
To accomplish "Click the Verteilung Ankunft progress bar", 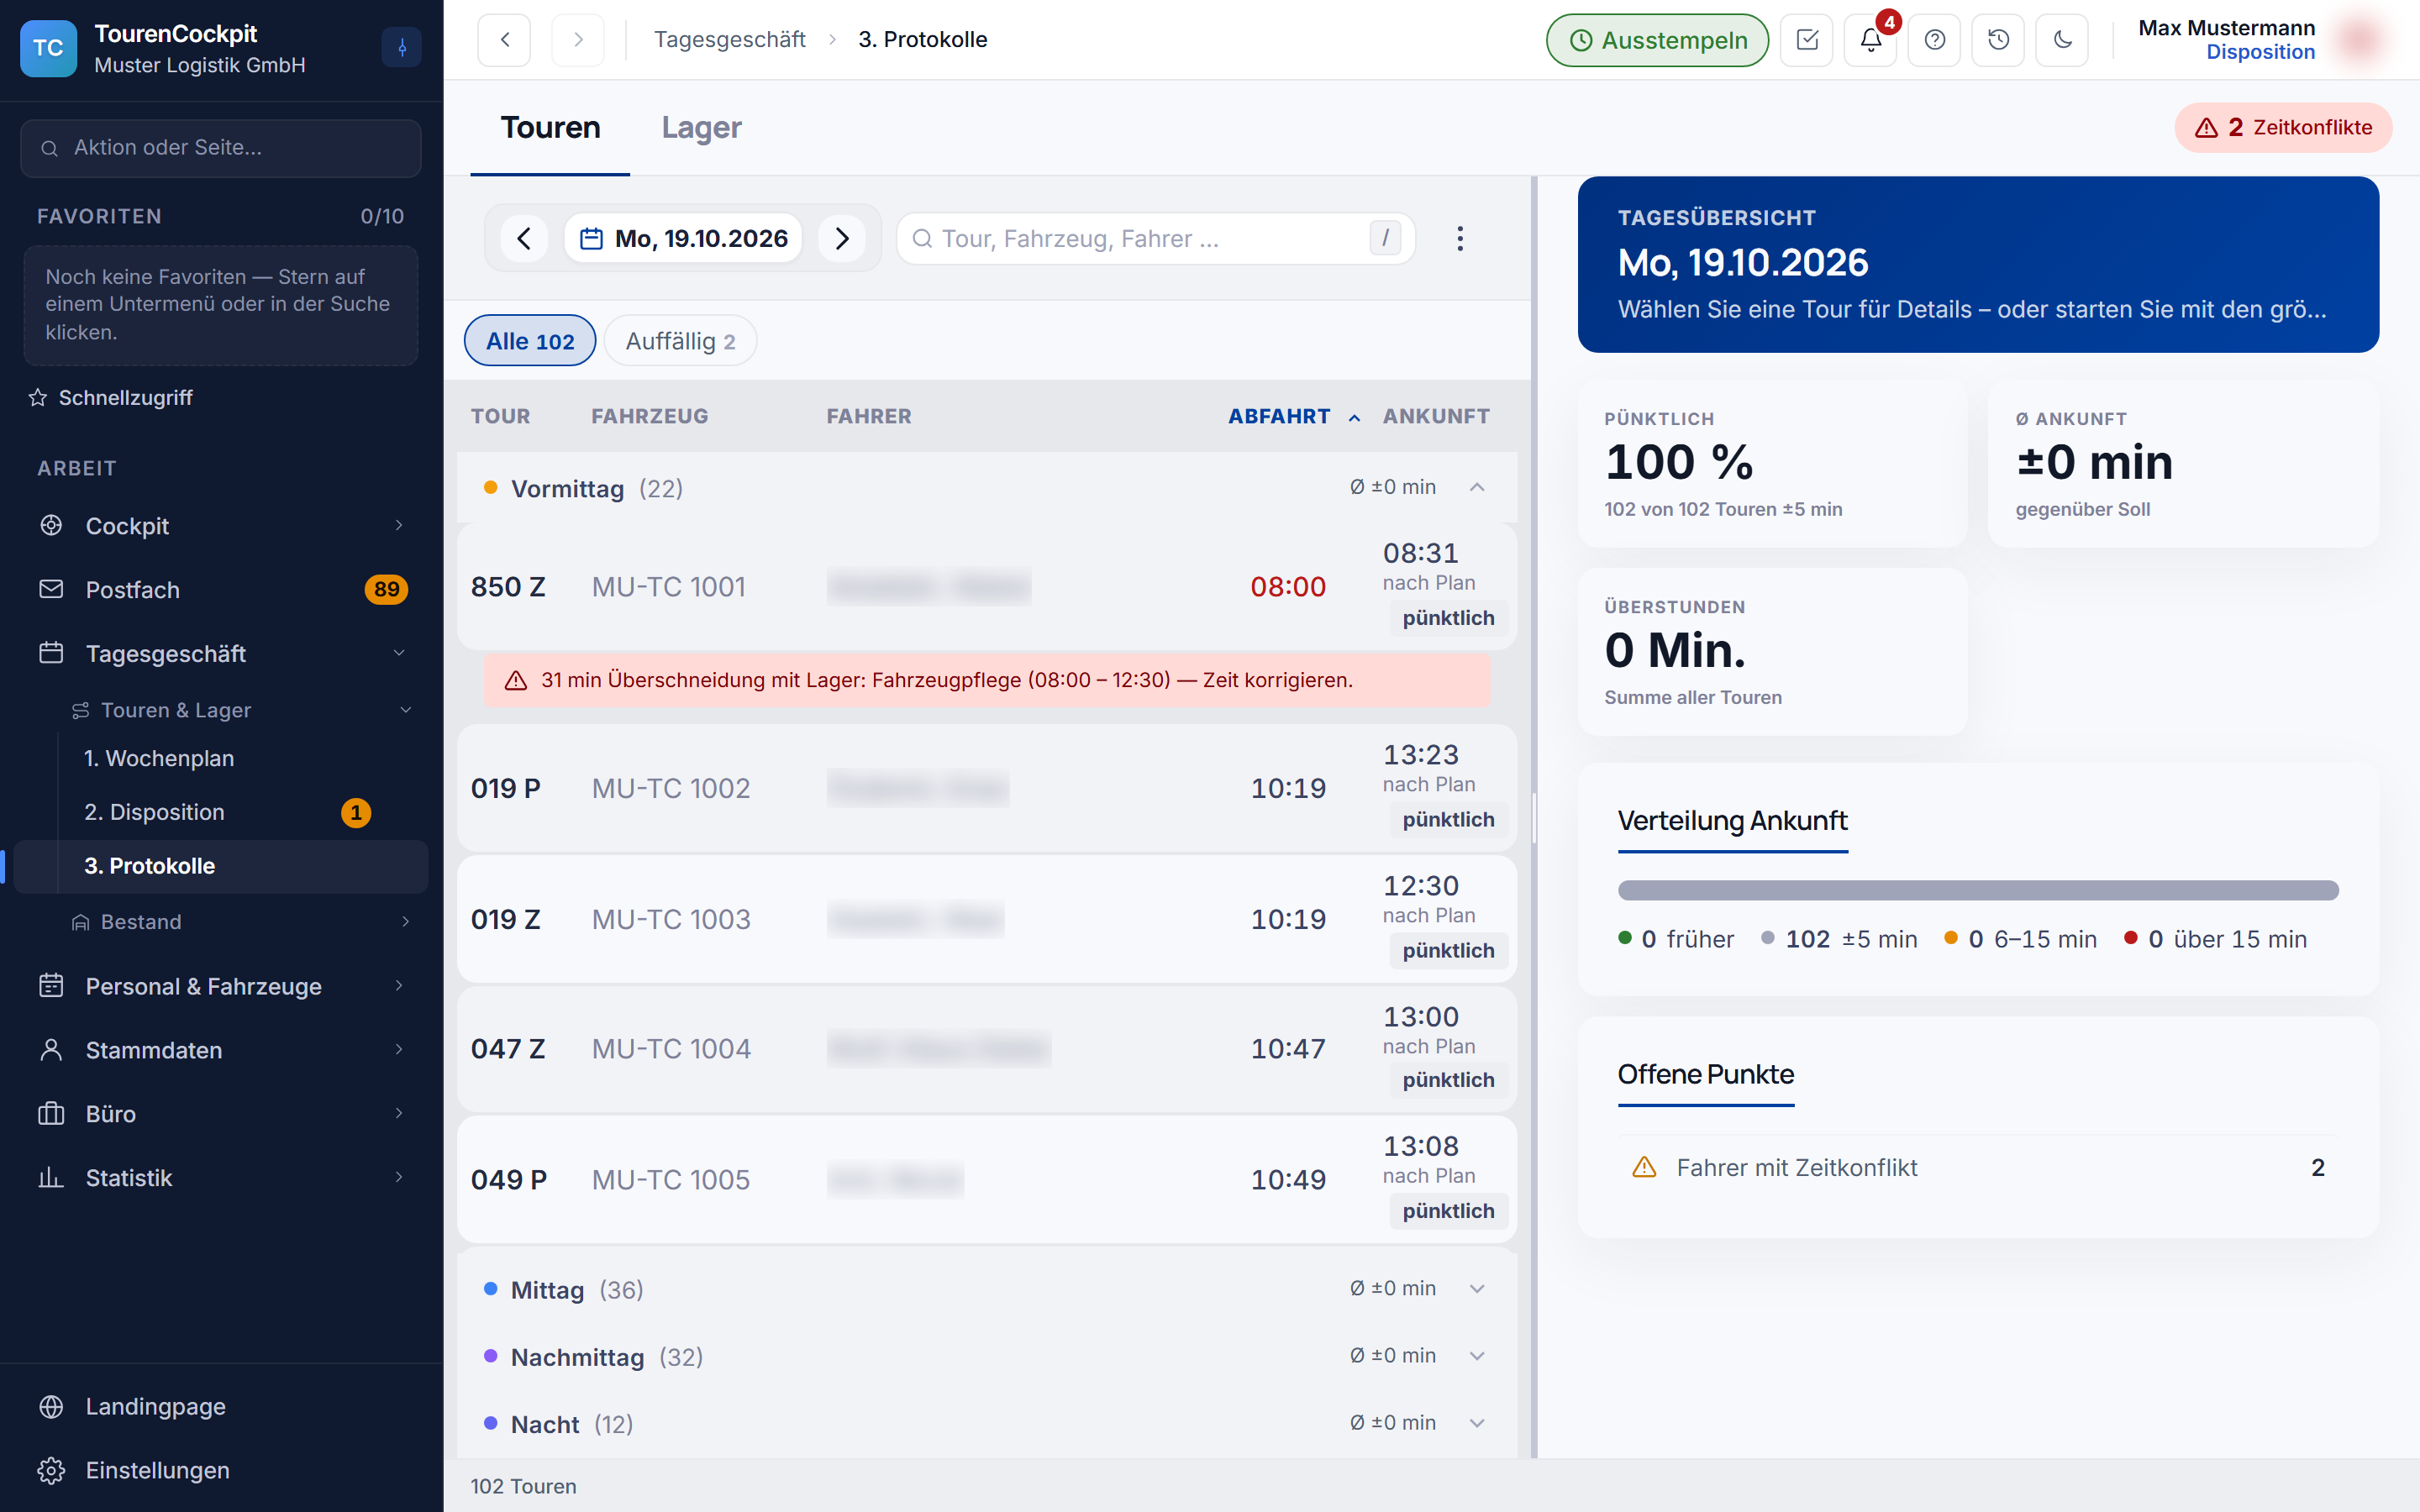I will tap(1978, 890).
